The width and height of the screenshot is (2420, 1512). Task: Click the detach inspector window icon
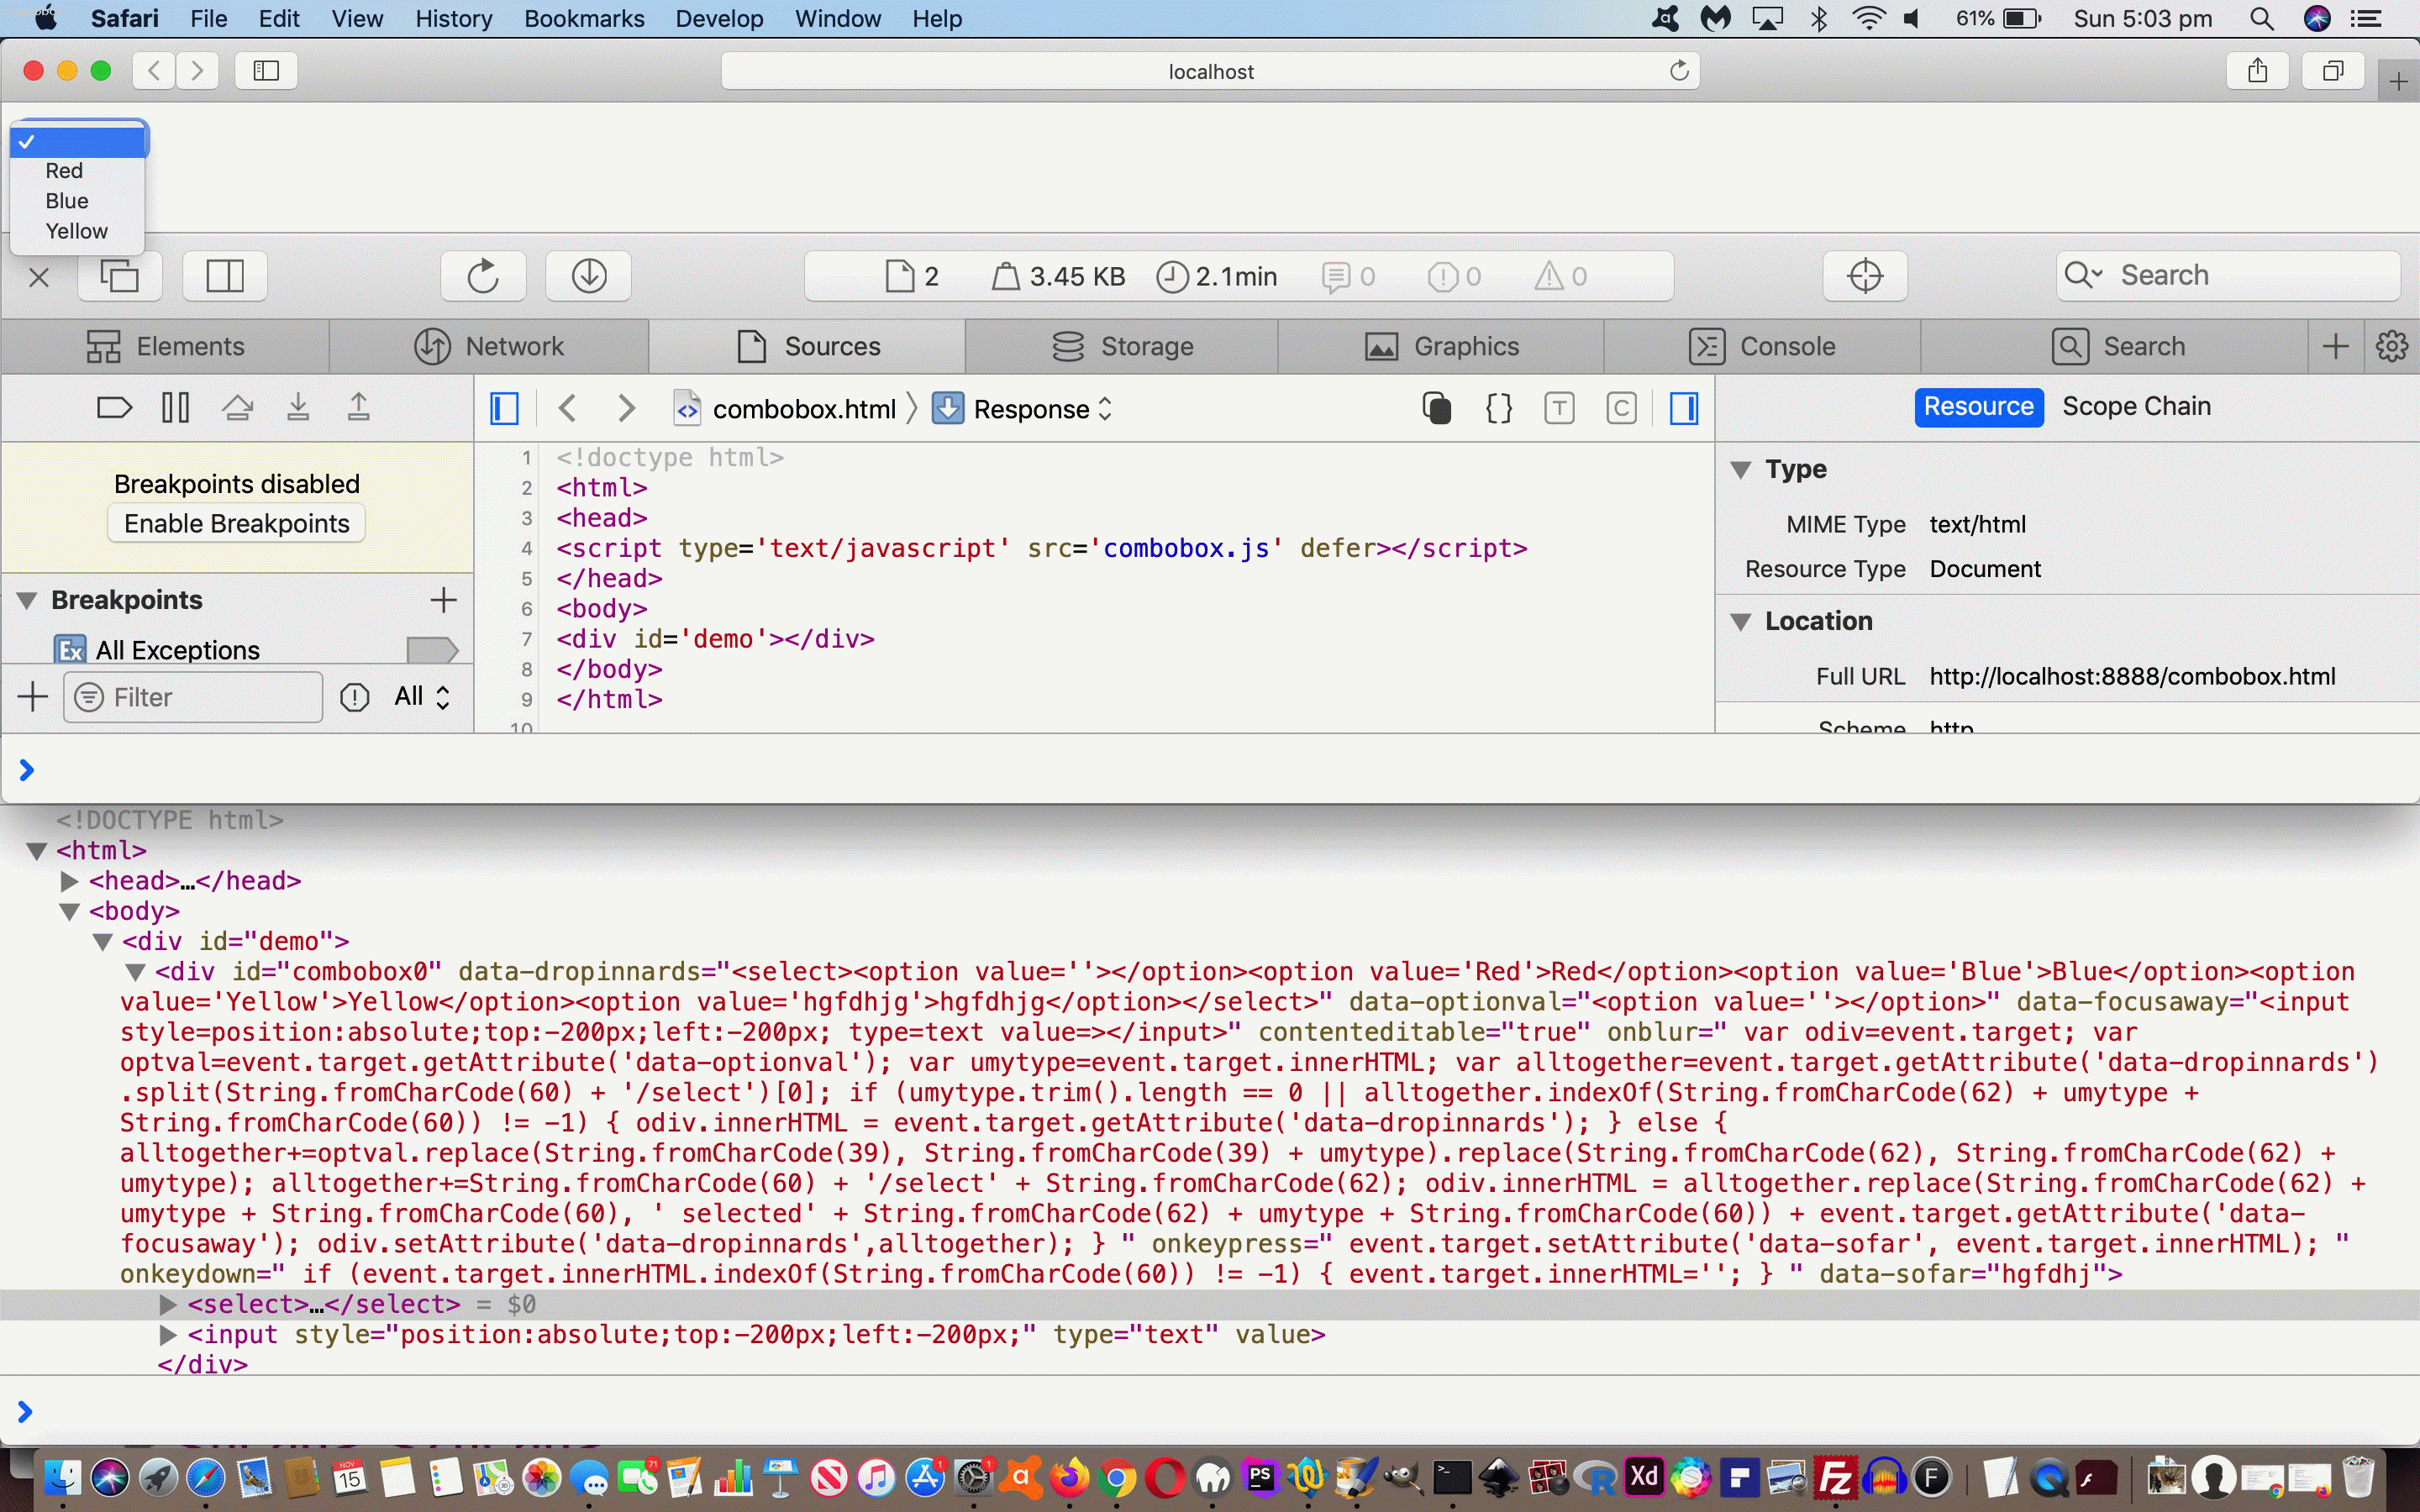pyautogui.click(x=120, y=276)
